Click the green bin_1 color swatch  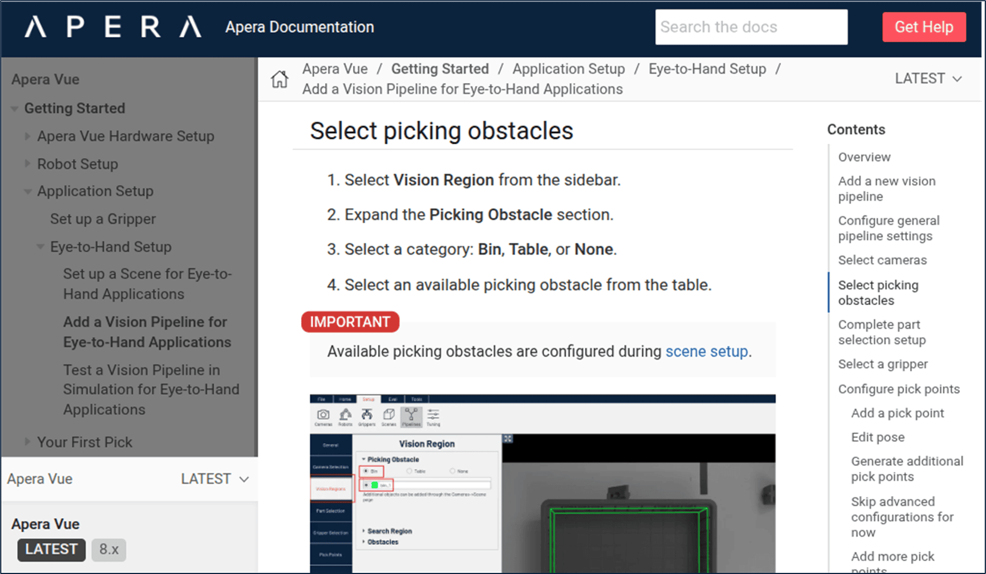(374, 485)
